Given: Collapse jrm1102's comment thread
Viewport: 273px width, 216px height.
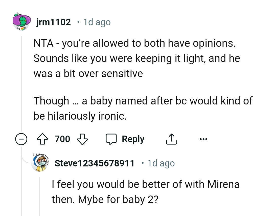Looking at the screenshot, I should 22,139.
